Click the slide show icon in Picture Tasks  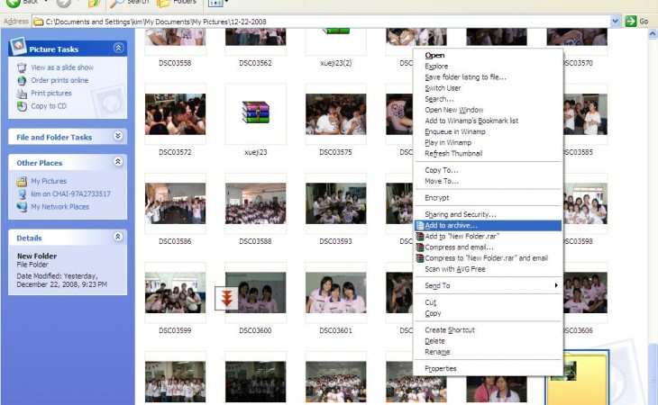point(23,67)
